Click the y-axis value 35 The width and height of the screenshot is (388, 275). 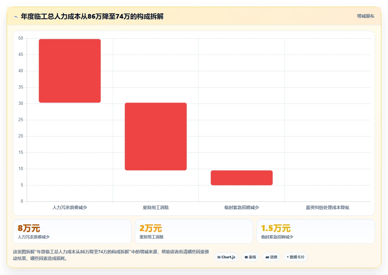(21, 87)
